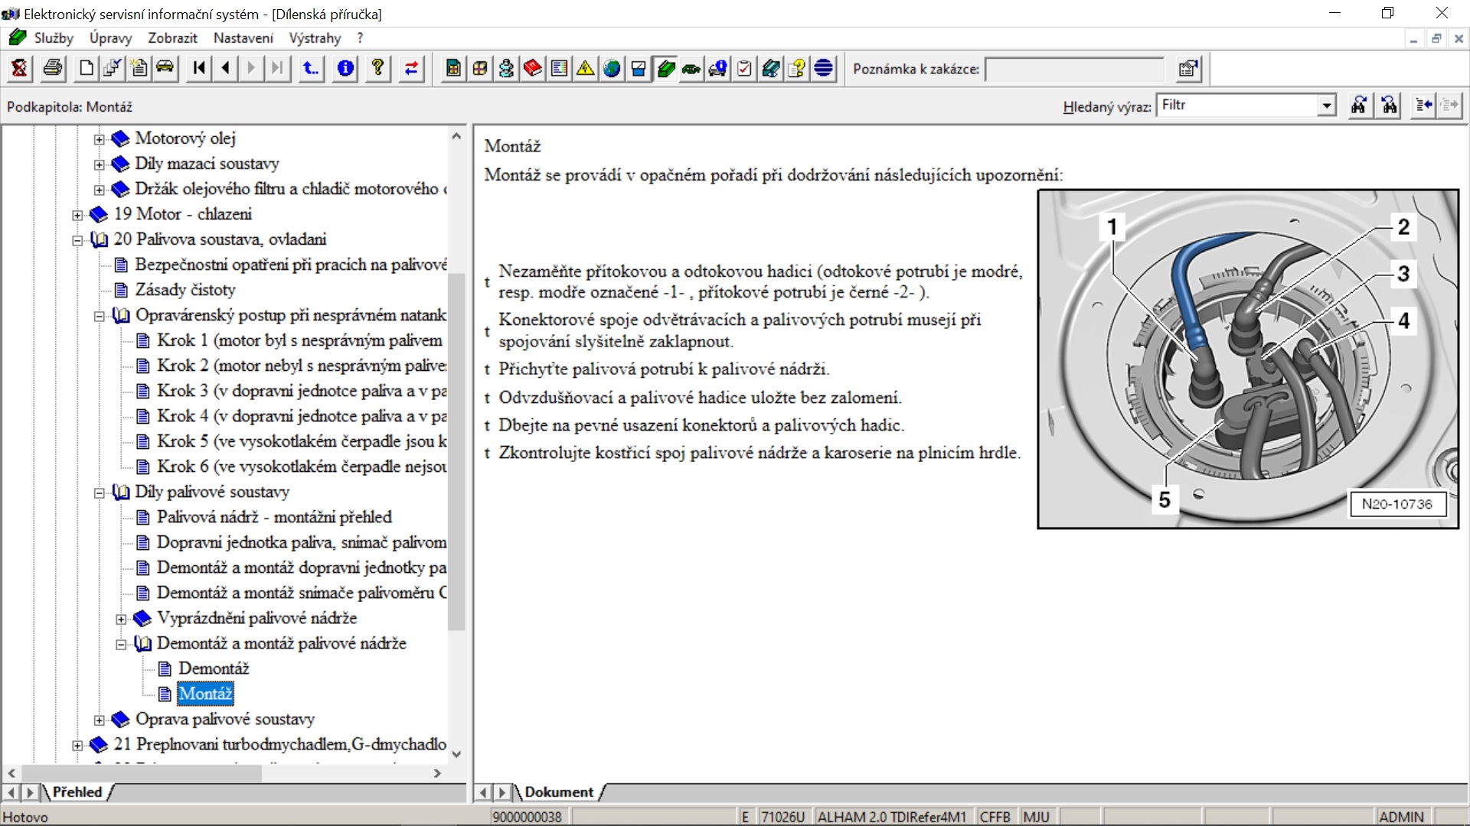
Task: Restore the inner document window
Action: pos(1436,38)
